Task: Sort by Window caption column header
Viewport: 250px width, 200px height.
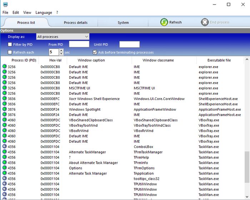Action: 91,60
